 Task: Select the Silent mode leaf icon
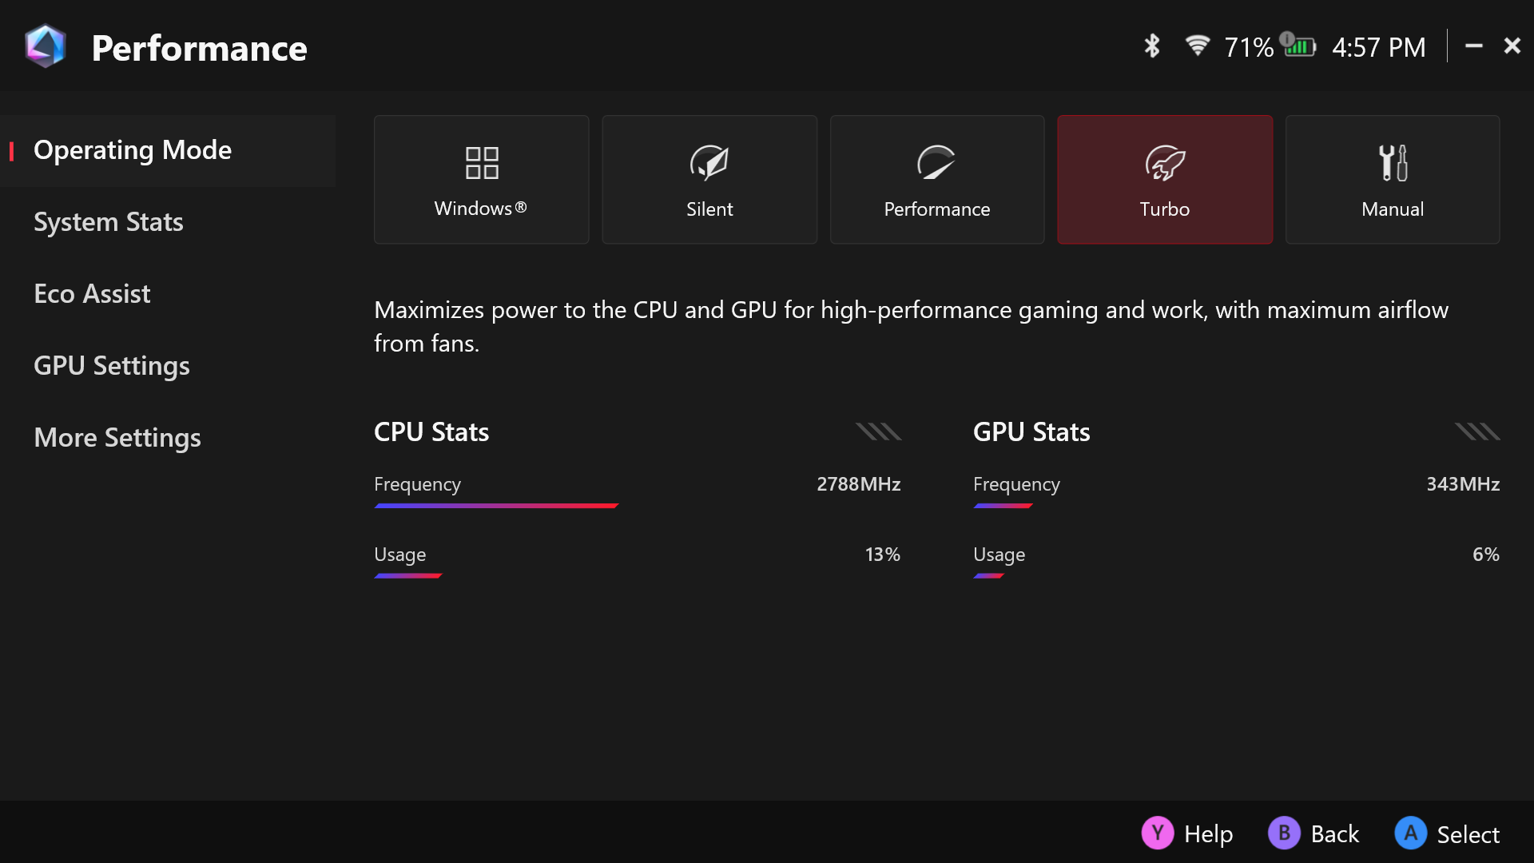[709, 163]
